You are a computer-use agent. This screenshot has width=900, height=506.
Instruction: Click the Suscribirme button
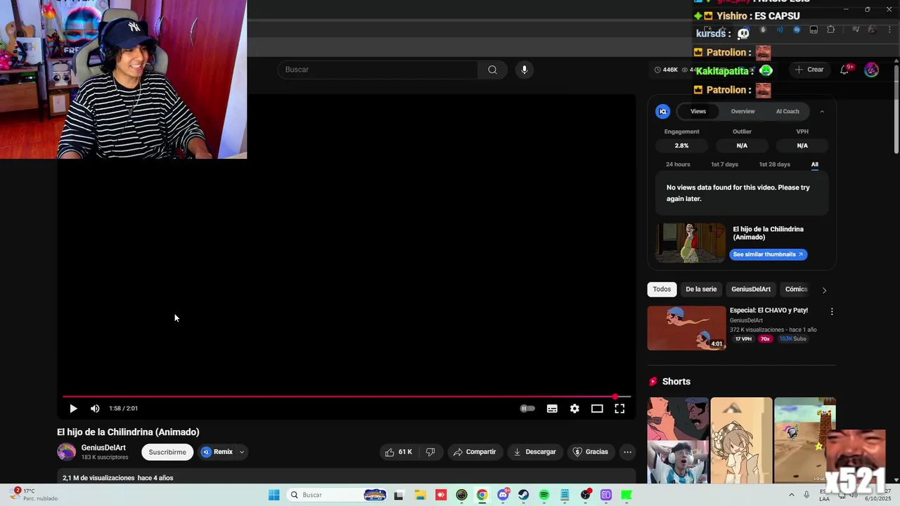point(167,452)
